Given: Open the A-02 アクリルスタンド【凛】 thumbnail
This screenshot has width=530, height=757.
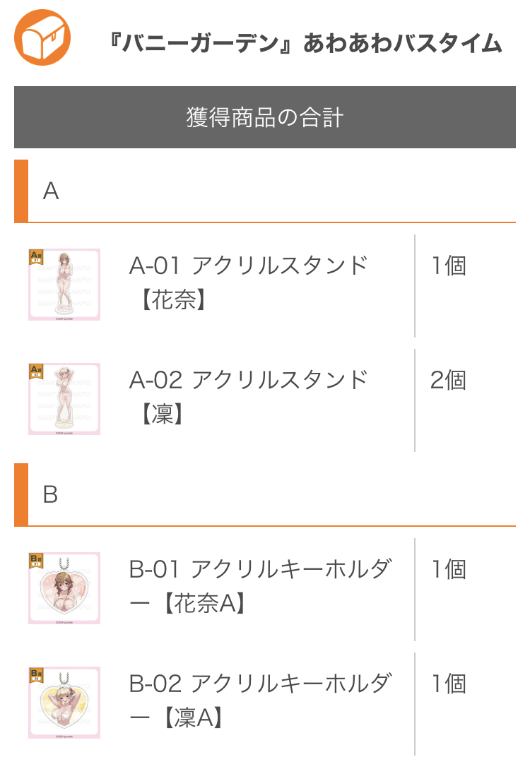Looking at the screenshot, I should pos(64,400).
